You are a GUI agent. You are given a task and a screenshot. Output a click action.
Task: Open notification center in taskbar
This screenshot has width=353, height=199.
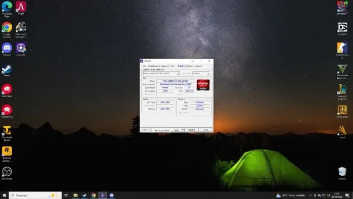(347, 195)
